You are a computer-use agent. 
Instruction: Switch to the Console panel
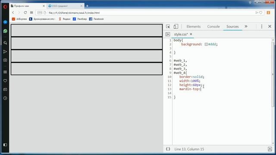(213, 27)
